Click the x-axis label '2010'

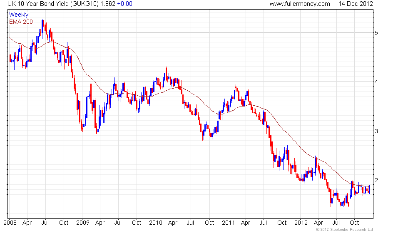(x=156, y=223)
